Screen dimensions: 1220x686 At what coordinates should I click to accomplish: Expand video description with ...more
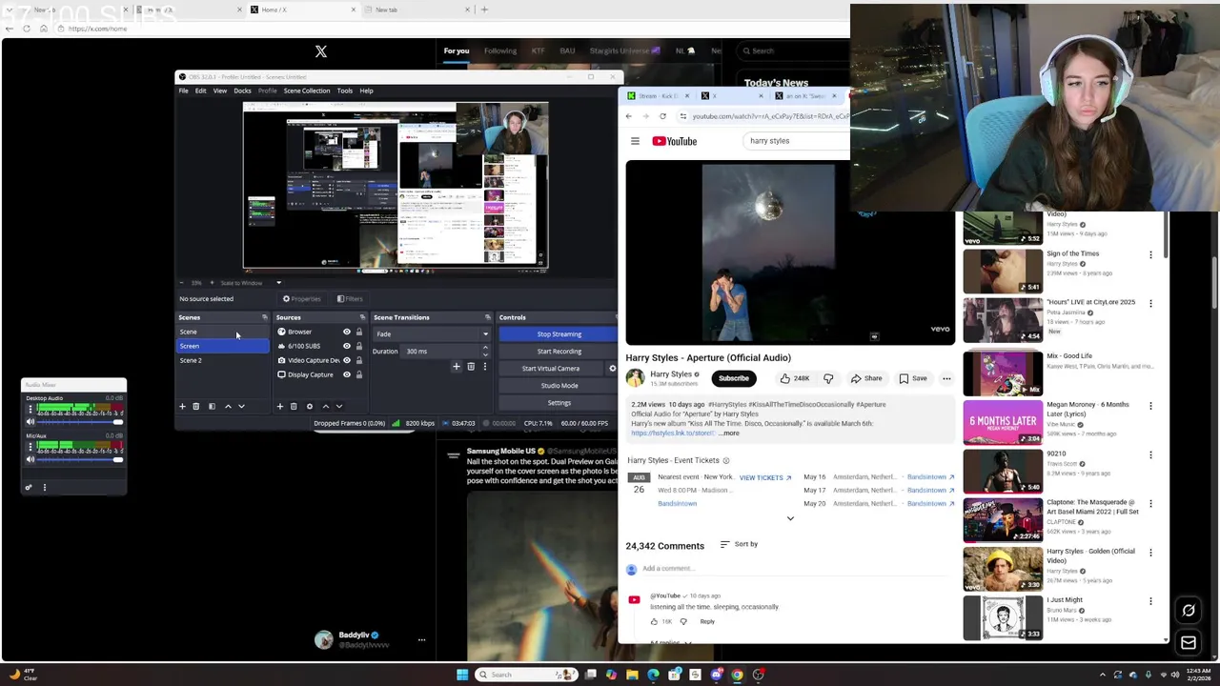(729, 434)
